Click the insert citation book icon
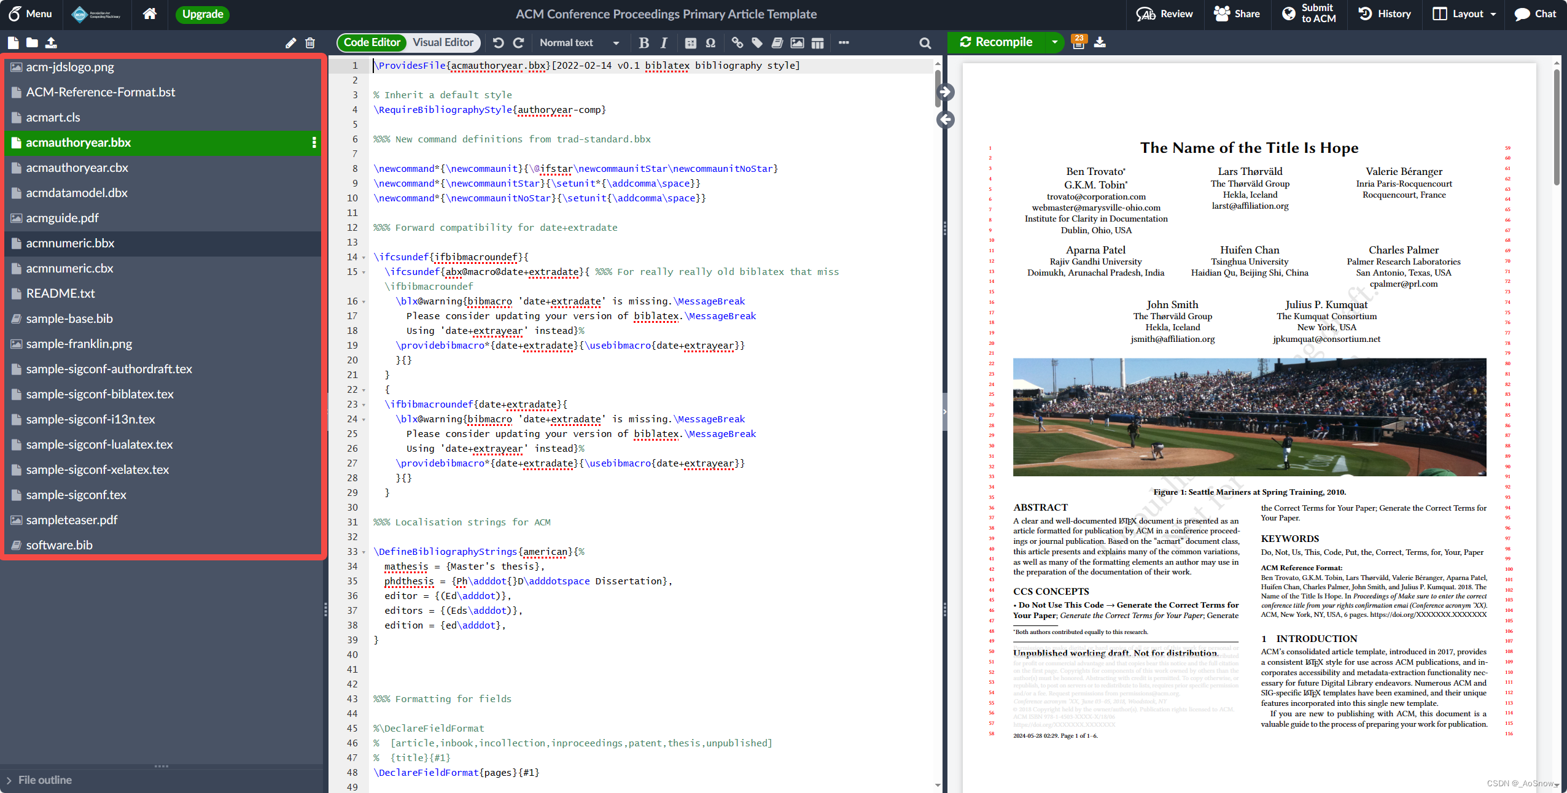 point(777,43)
